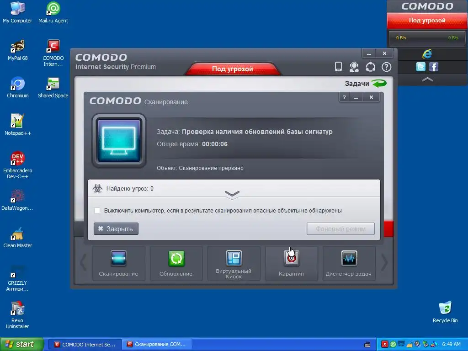This screenshot has width=468, height=351.
Task: Open the help question mark icon in header
Action: (x=387, y=67)
